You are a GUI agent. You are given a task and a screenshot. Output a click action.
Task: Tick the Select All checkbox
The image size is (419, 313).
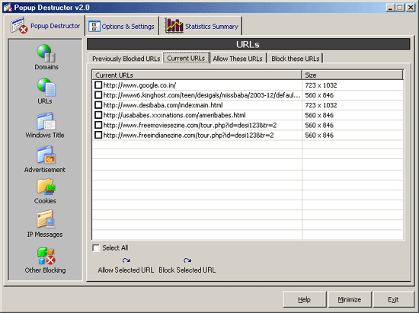pos(96,248)
